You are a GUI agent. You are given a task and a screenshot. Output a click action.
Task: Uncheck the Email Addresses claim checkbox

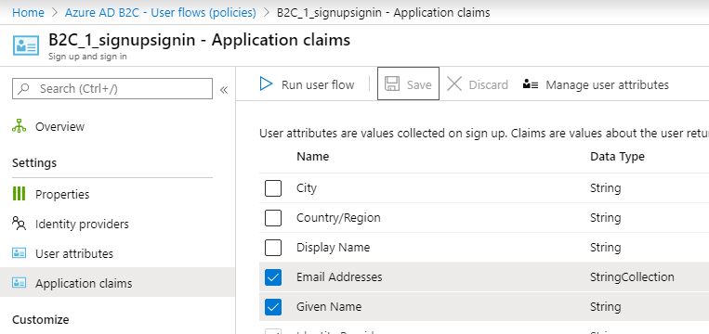tap(273, 277)
